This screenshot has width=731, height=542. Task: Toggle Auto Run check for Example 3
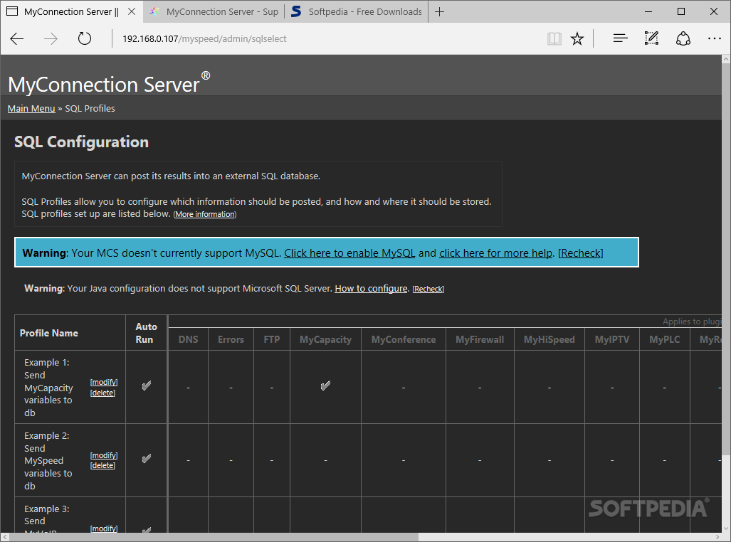click(x=147, y=530)
